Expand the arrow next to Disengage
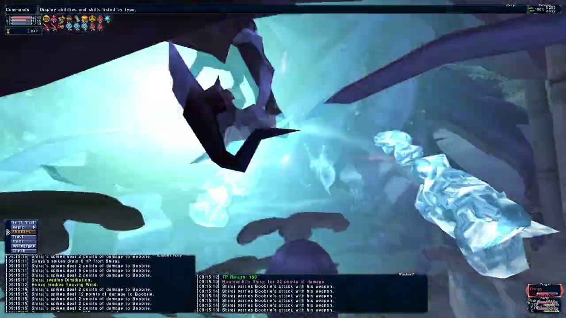 coord(34,246)
